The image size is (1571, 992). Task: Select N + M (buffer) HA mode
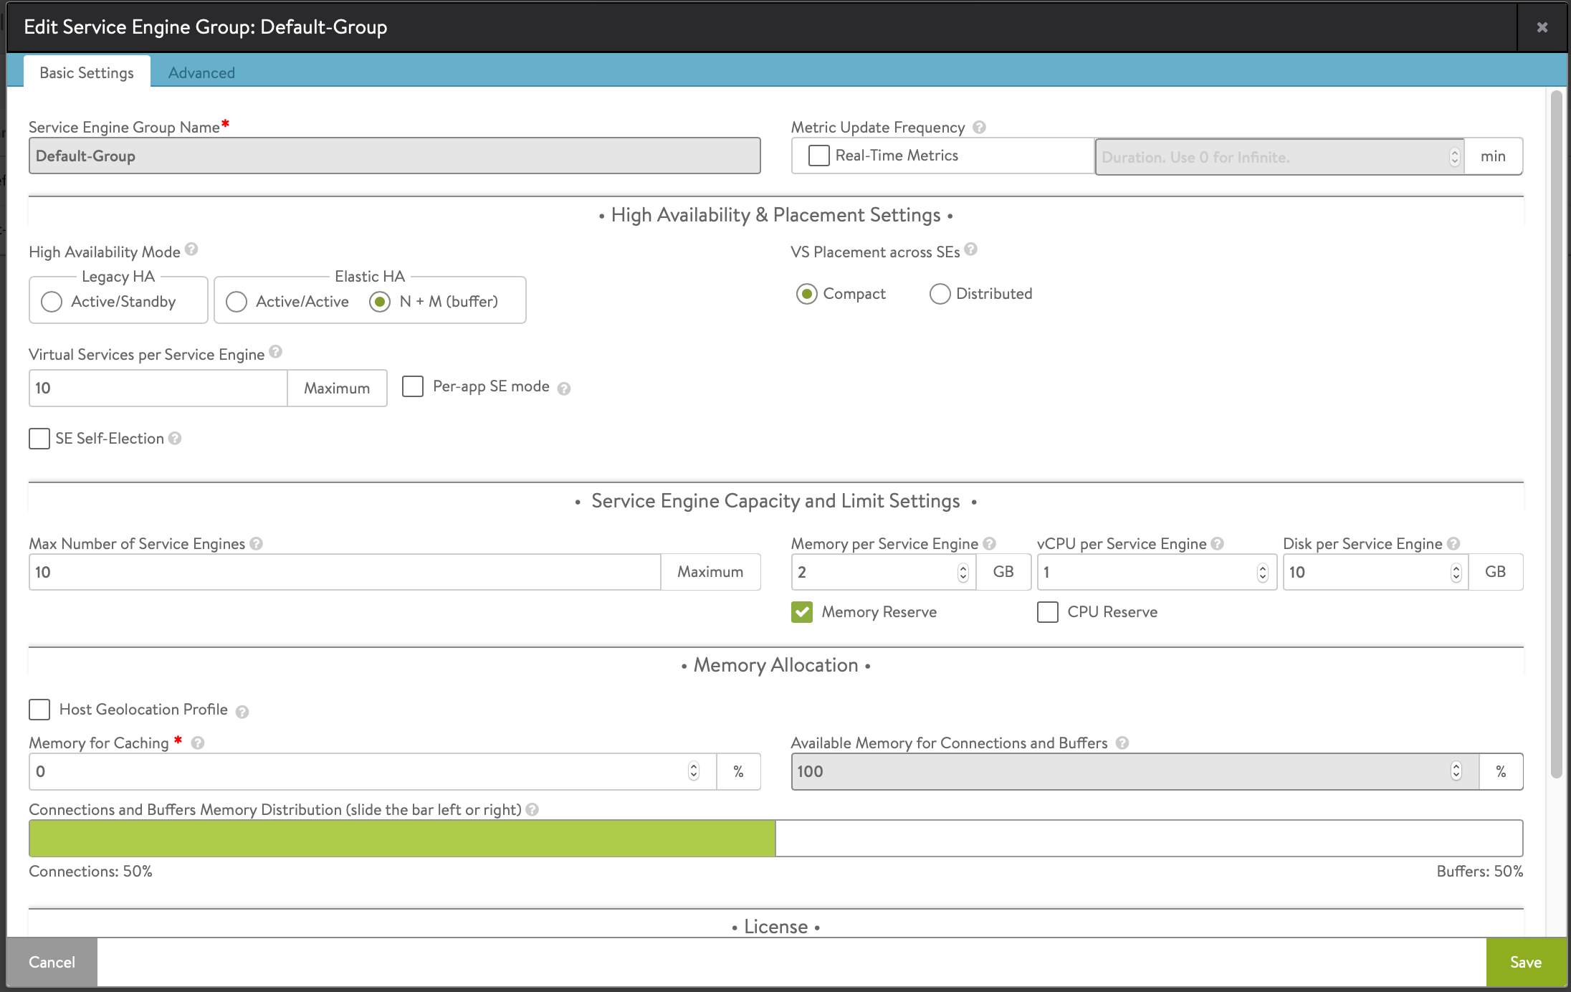click(380, 302)
